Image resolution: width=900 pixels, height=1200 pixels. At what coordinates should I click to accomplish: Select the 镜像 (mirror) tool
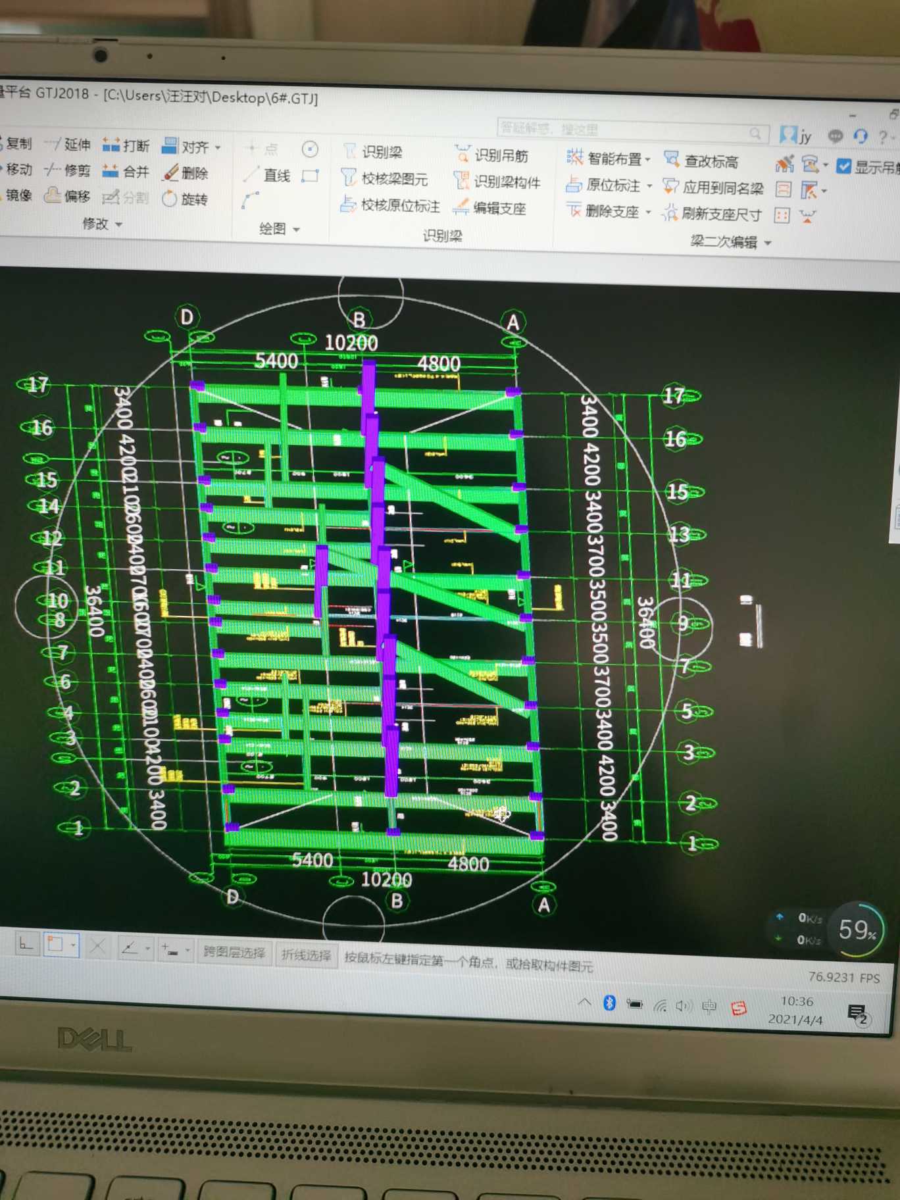point(16,195)
